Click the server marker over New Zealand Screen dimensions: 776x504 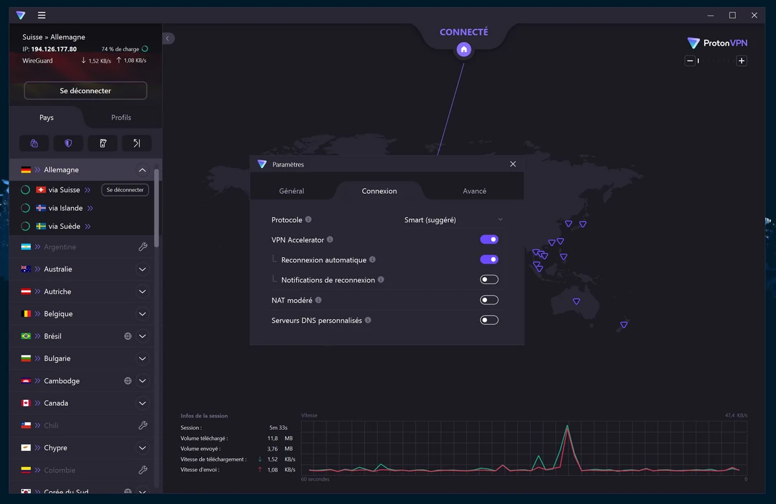click(624, 324)
